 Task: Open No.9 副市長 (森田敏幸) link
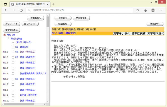tap(29, 95)
